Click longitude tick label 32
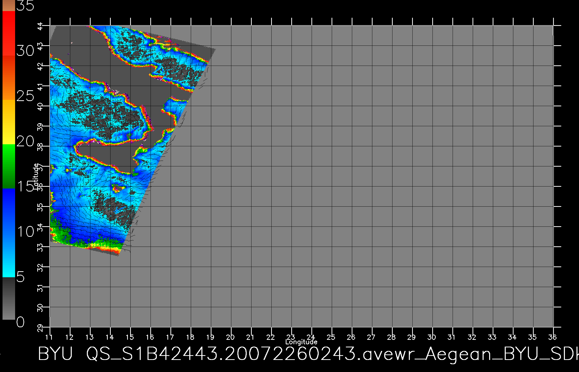 click(x=472, y=337)
